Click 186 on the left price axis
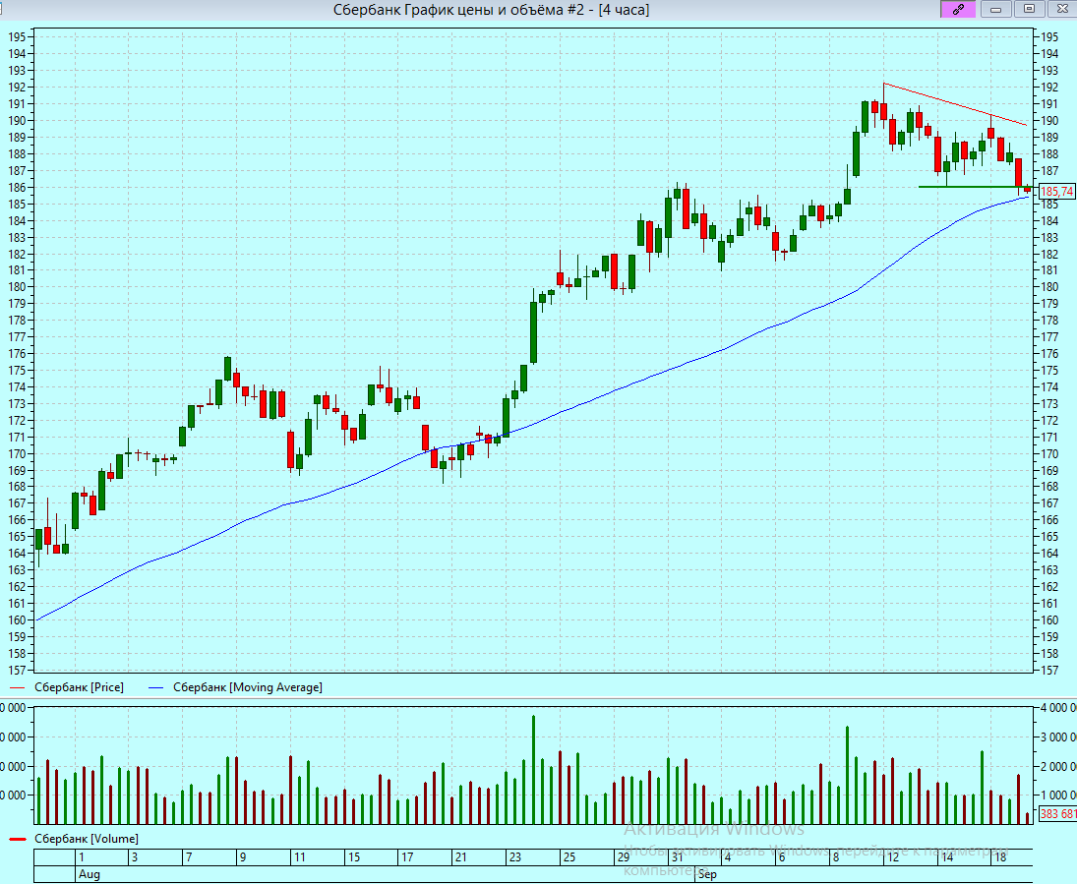The image size is (1077, 884). point(17,187)
